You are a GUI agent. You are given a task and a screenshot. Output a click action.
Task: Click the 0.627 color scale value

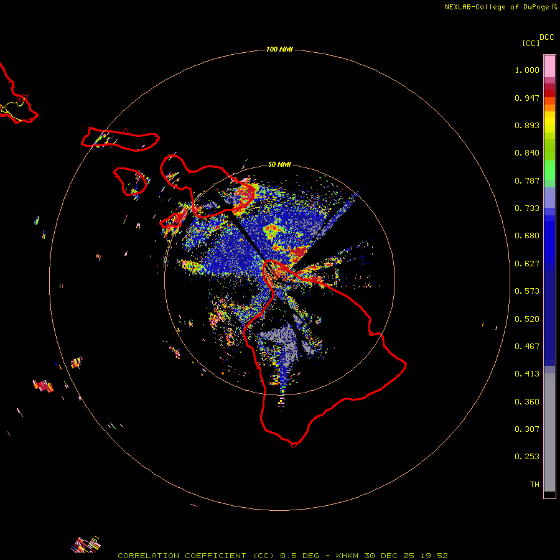527,264
